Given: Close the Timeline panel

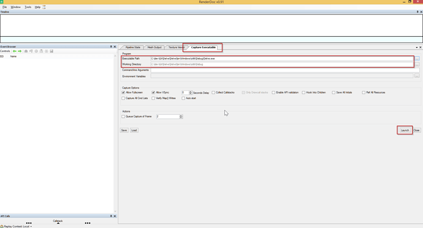Looking at the screenshot, I should click(421, 12).
